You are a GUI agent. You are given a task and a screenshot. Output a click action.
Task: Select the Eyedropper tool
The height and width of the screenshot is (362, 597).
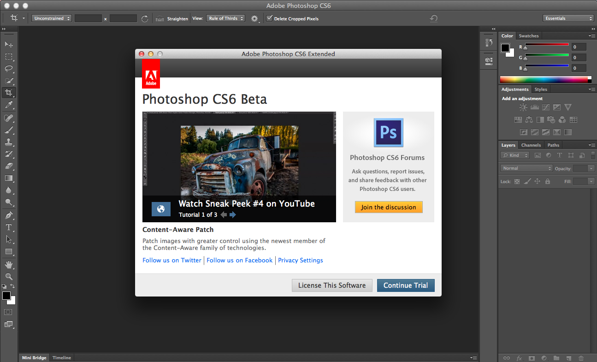(9, 105)
